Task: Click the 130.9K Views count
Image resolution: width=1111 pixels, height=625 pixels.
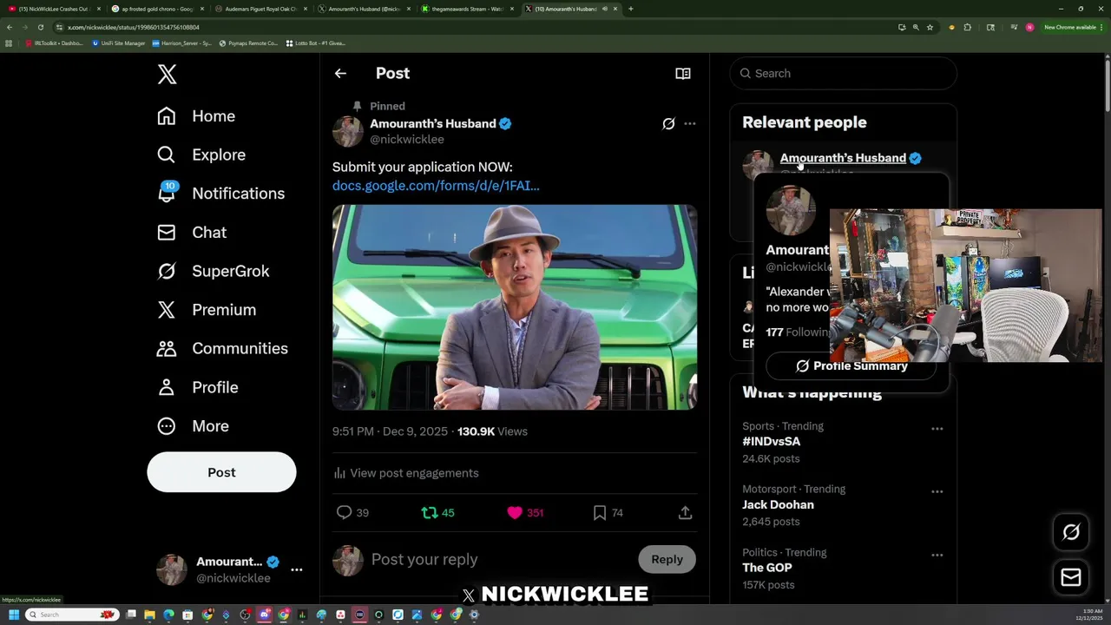Action: (492, 431)
